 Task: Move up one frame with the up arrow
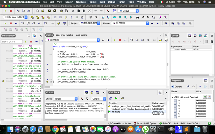click(152, 24)
